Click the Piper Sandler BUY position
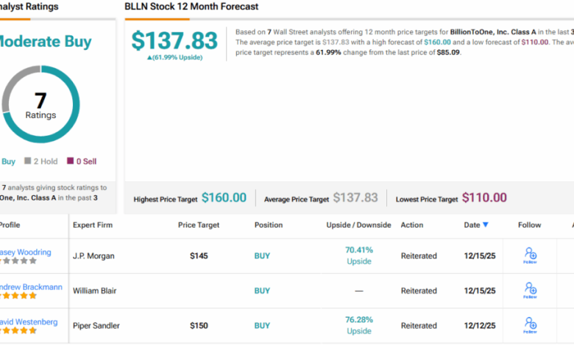 (x=263, y=326)
